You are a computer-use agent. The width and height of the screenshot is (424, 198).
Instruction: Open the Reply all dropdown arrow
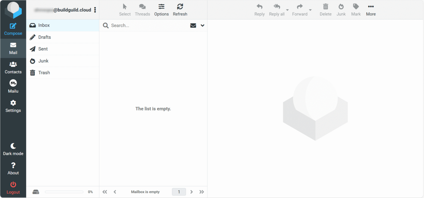(287, 10)
